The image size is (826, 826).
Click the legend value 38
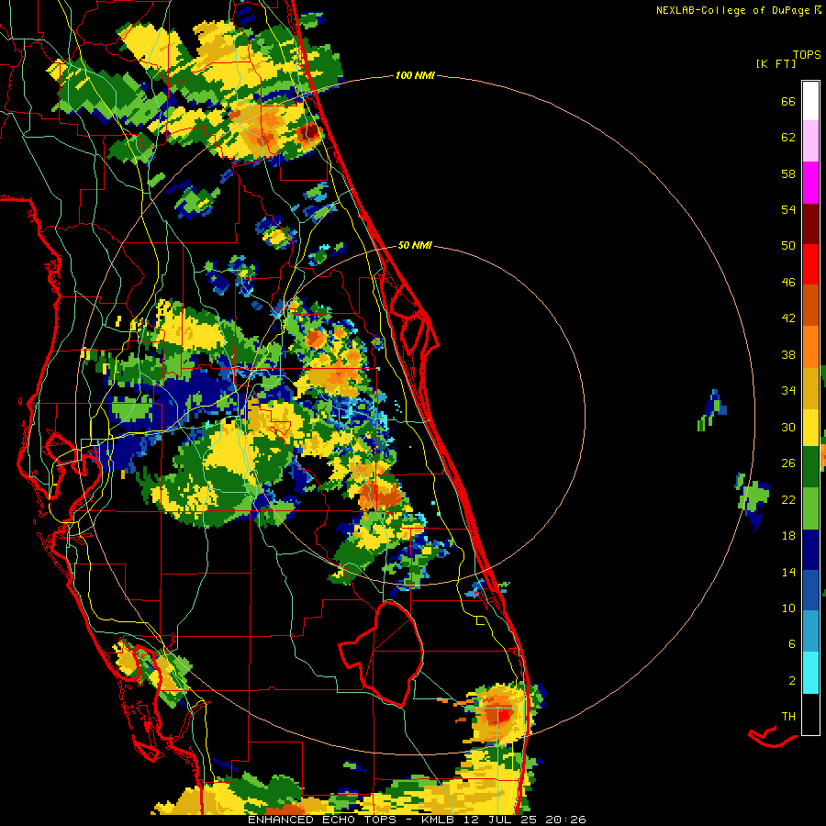[x=788, y=355]
